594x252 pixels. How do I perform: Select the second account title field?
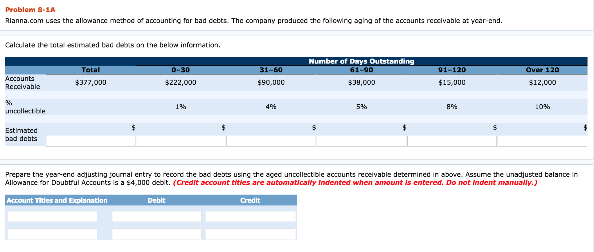pyautogui.click(x=52, y=234)
